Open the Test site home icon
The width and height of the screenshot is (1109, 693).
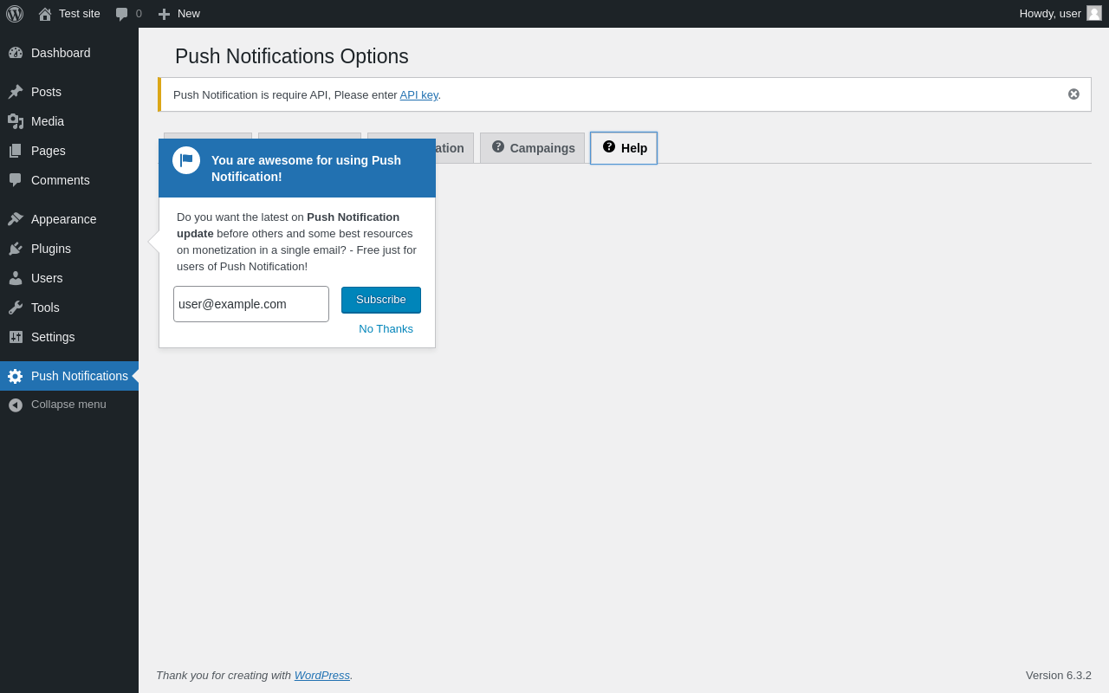(x=45, y=14)
